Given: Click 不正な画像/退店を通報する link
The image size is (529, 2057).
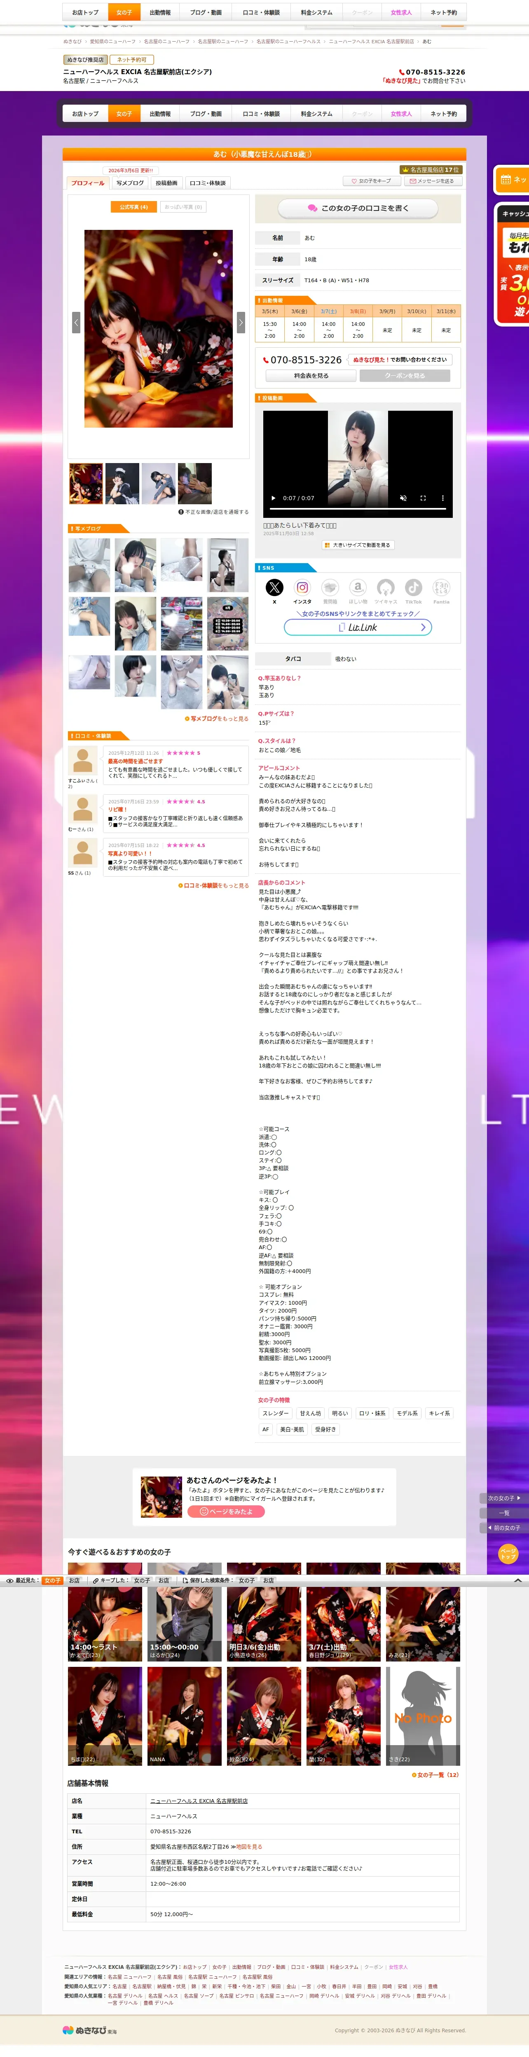Looking at the screenshot, I should click(213, 512).
